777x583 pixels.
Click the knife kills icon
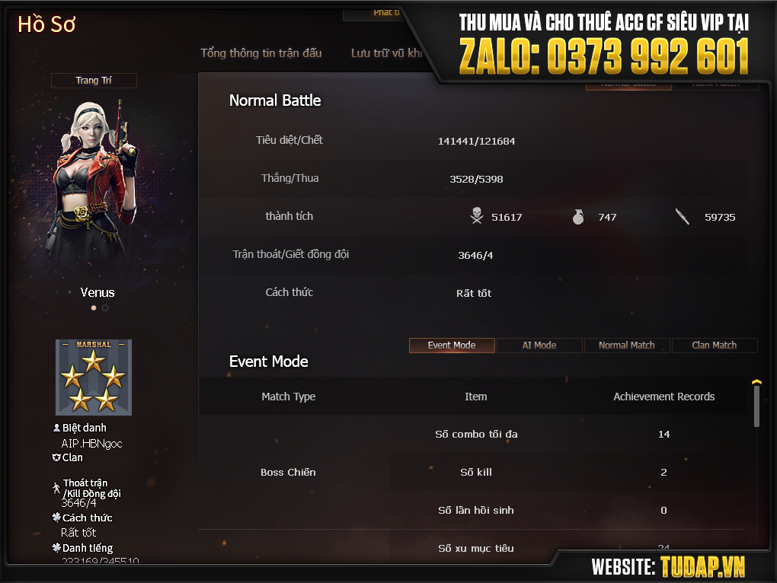(683, 216)
